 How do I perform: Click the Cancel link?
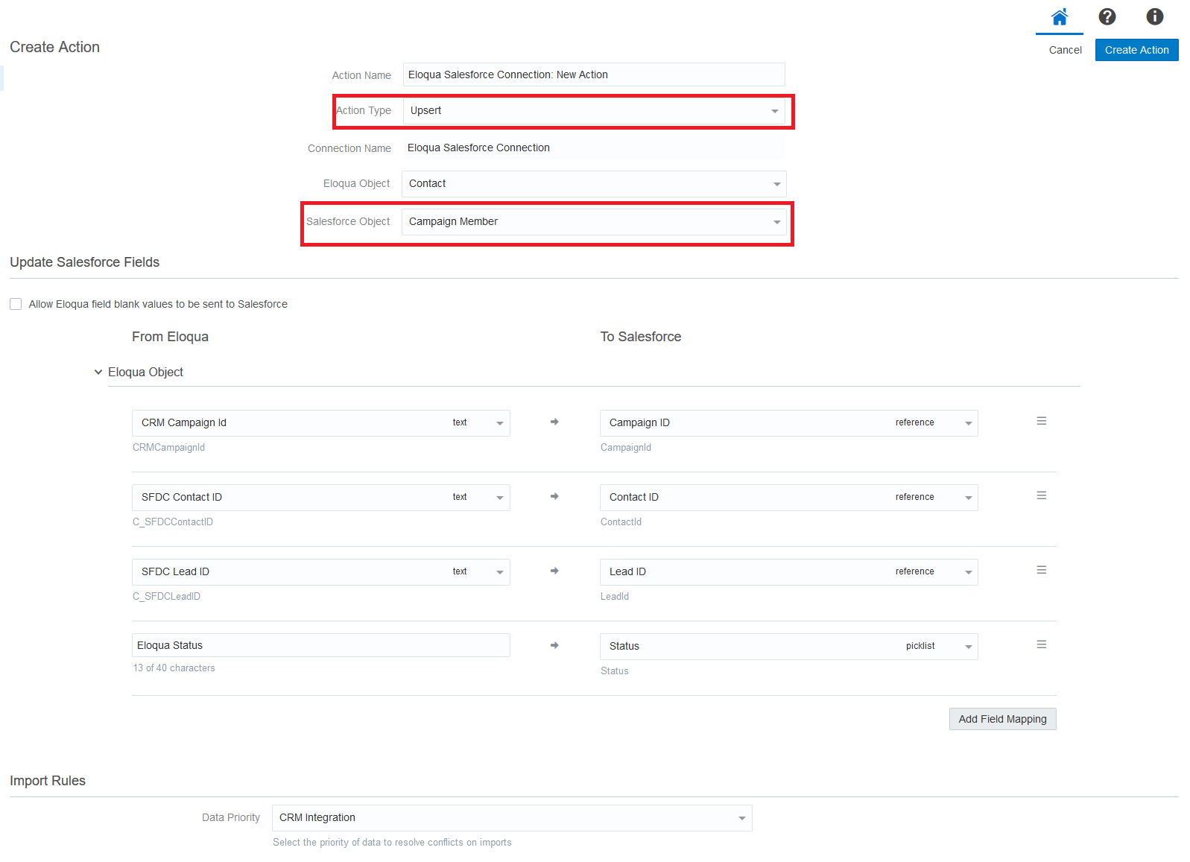(1065, 50)
